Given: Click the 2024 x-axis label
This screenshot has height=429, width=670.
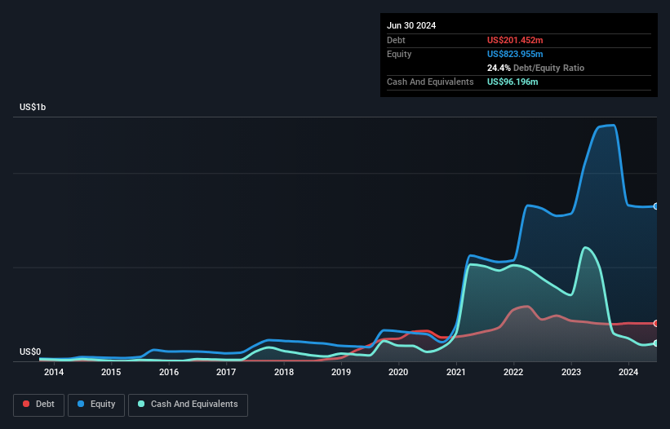Looking at the screenshot, I should coord(628,372).
